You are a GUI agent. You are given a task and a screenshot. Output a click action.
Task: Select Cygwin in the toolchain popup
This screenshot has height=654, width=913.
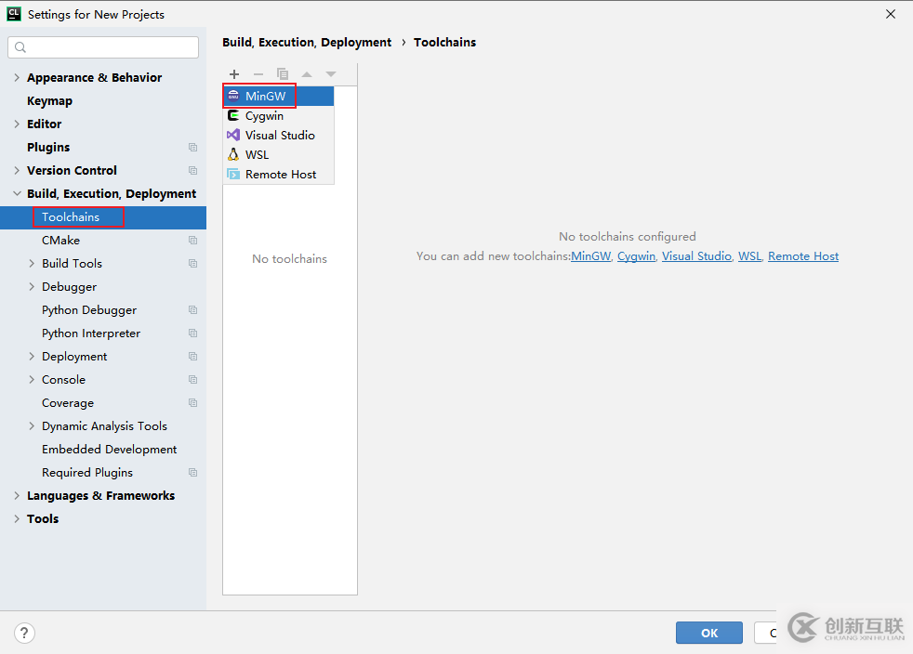(278, 116)
